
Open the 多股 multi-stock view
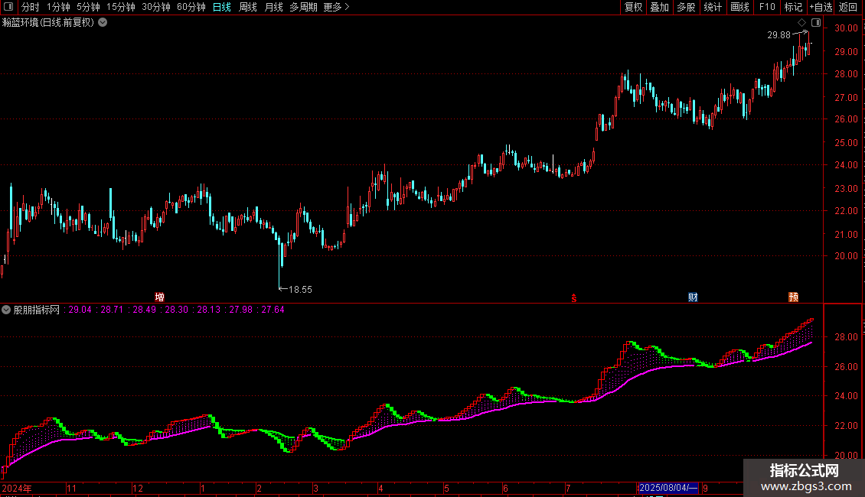click(687, 7)
